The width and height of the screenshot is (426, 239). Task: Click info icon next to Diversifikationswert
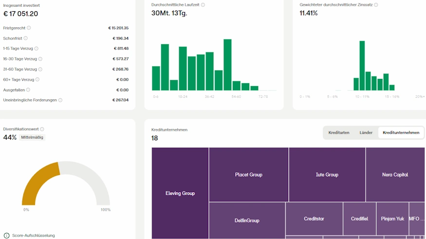pyautogui.click(x=42, y=129)
